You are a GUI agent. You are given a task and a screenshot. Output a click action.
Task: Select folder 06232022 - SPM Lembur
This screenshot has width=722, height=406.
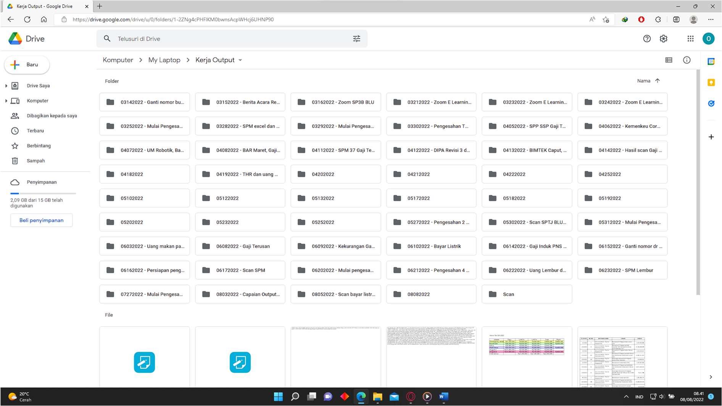click(x=622, y=270)
